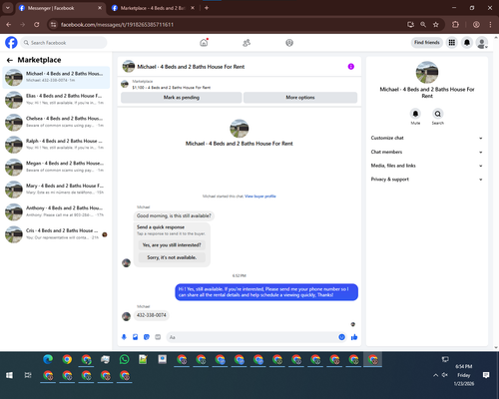The width and height of the screenshot is (499, 399).
Task: Send a thumbs-up like
Action: coord(354,337)
